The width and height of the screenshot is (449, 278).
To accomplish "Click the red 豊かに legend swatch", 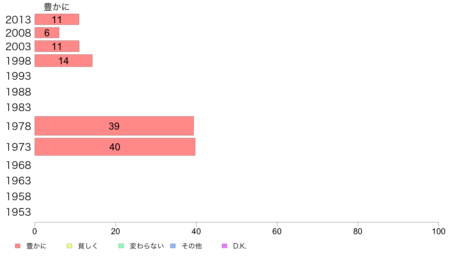I will (18, 246).
